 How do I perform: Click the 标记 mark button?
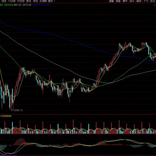point(153,1)
